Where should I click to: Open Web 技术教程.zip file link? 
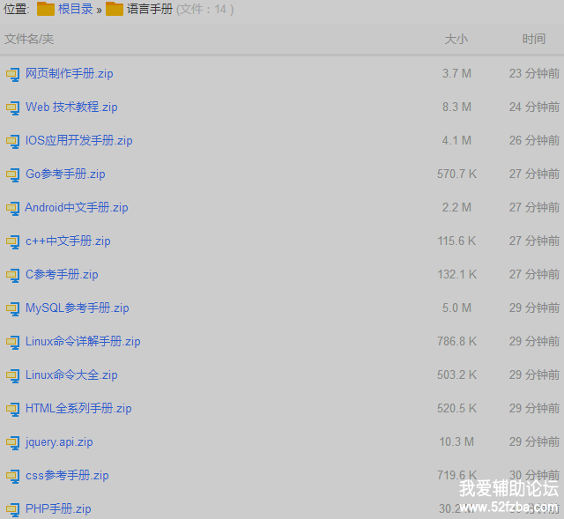71,107
